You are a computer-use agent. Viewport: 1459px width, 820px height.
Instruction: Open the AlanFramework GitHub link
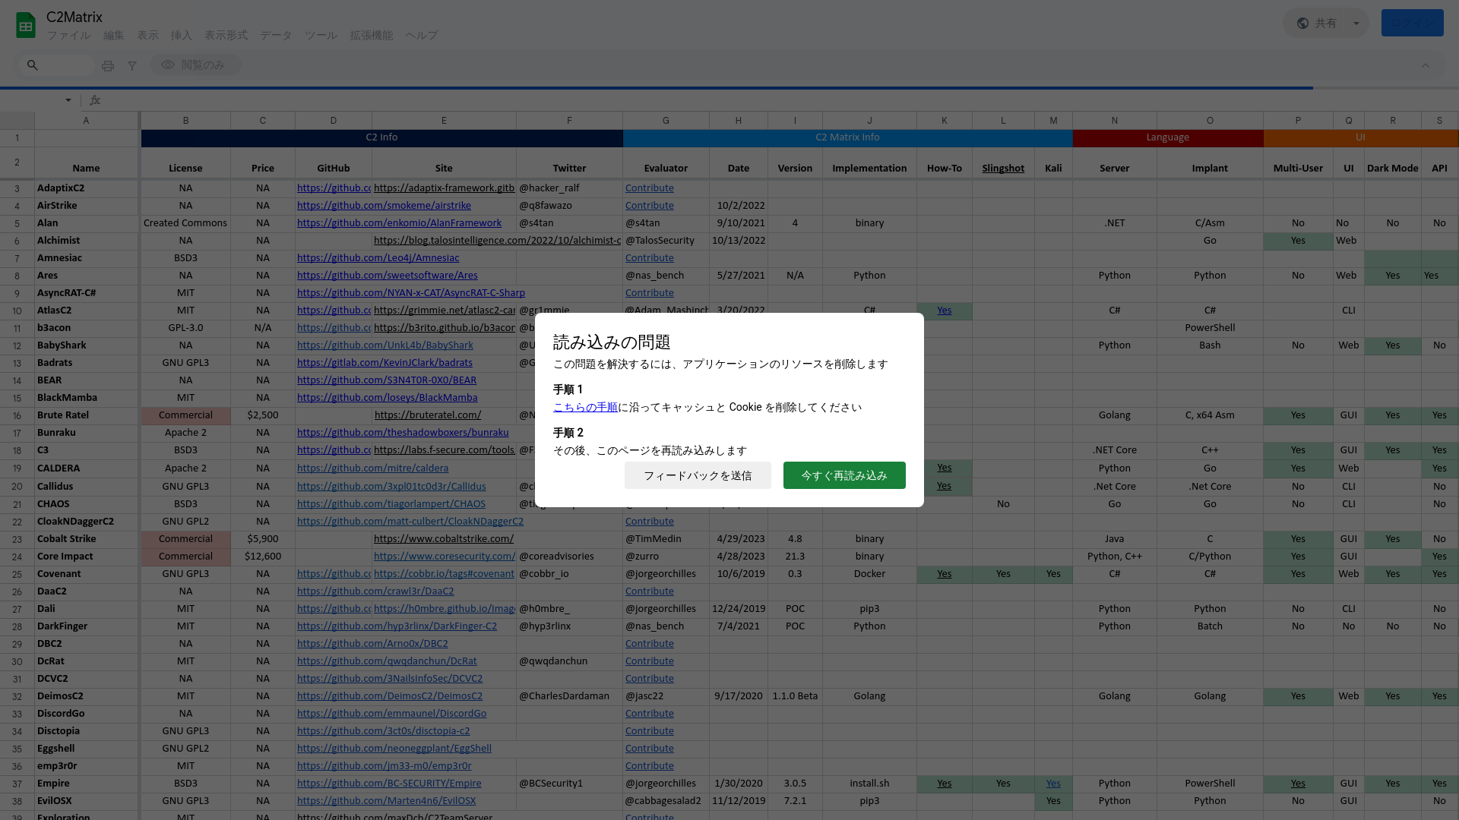[x=399, y=223]
